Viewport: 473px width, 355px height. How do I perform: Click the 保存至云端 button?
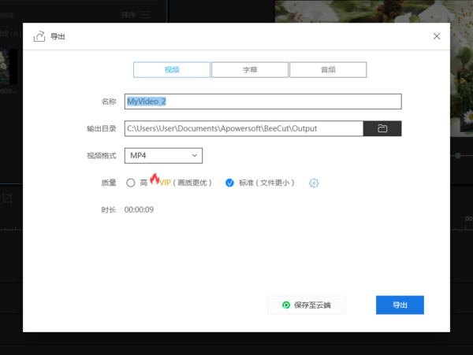307,305
